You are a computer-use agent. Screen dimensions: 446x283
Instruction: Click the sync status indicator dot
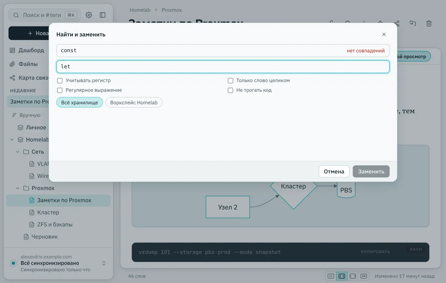tap(13, 263)
